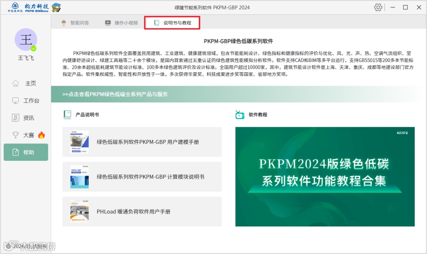427x254 pixels.
Task: Click the green book icon beside 产品说明书
Action: 67,115
